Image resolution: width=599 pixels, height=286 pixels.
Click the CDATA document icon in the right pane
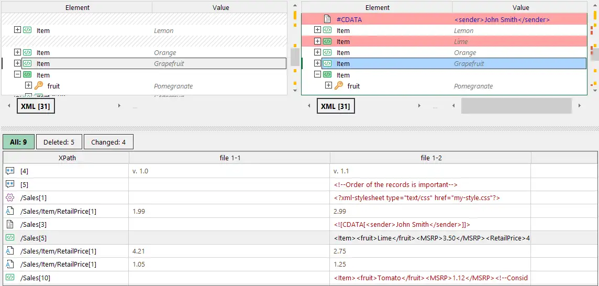tap(327, 19)
